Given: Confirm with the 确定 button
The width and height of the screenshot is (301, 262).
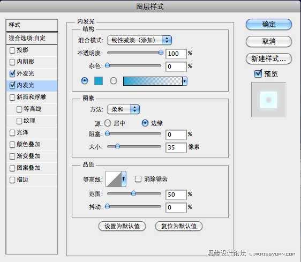Looking at the screenshot, I should pos(268,25).
